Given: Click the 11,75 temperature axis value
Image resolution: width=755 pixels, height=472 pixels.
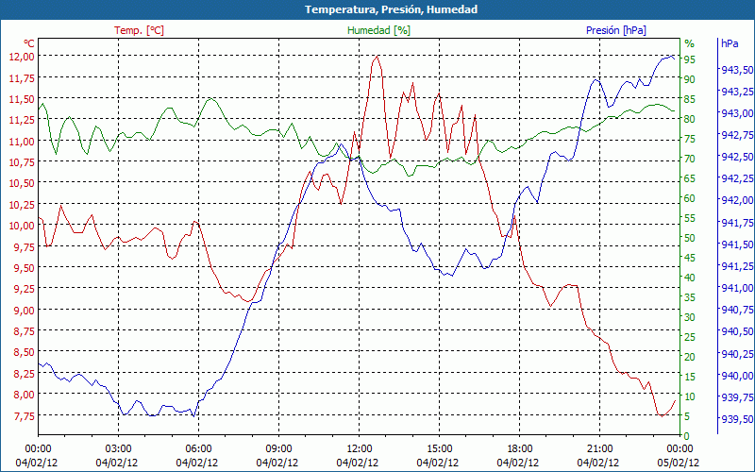Looking at the screenshot, I should click(x=22, y=77).
